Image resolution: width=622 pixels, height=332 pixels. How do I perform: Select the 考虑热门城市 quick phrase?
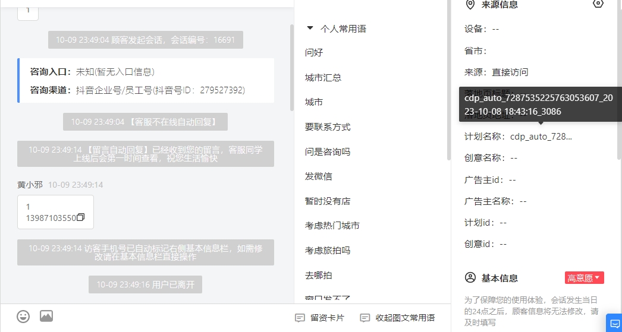(332, 226)
